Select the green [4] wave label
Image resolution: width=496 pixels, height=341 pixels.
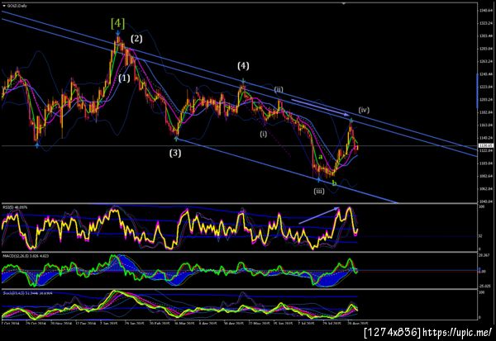tap(117, 23)
